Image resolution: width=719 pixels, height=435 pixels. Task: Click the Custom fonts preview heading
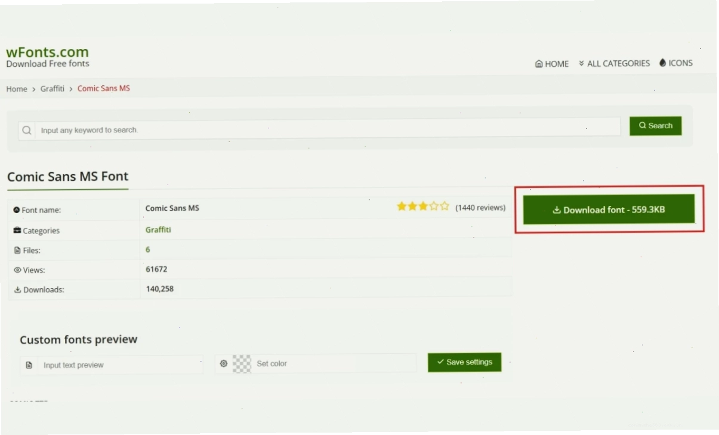78,340
